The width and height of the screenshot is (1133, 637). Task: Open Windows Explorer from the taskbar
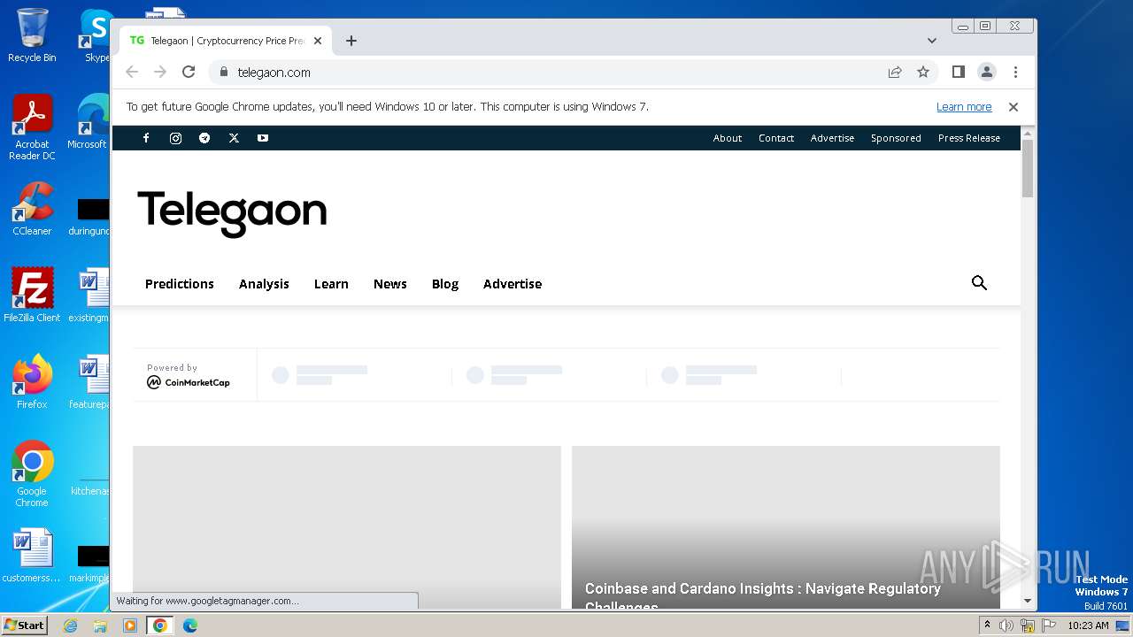100,625
